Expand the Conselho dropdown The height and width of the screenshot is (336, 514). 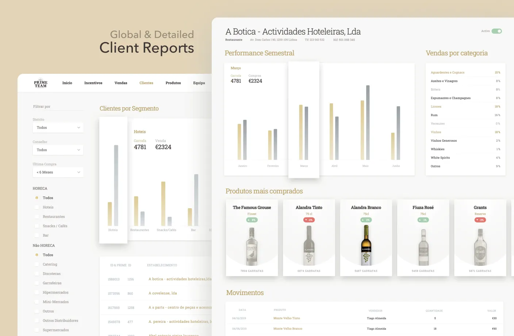coord(58,150)
